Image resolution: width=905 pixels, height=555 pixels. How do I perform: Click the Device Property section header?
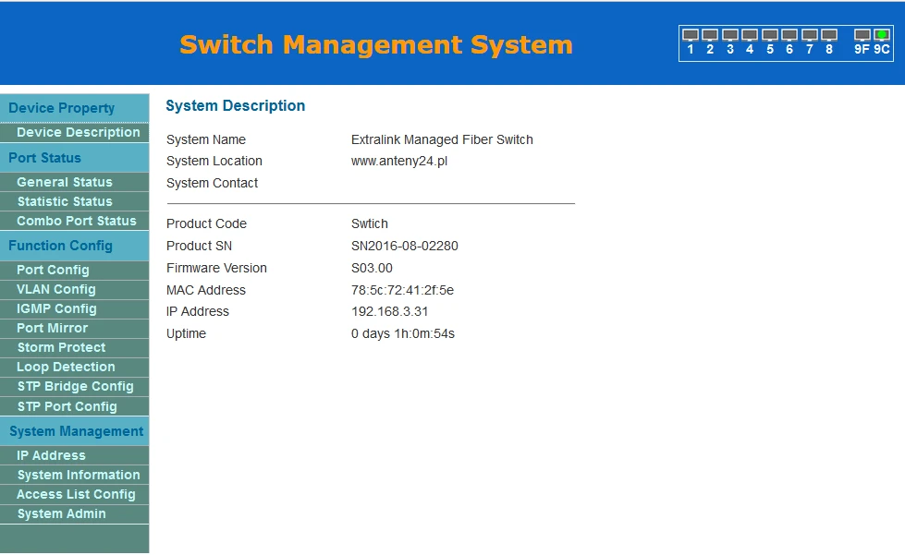pyautogui.click(x=61, y=108)
